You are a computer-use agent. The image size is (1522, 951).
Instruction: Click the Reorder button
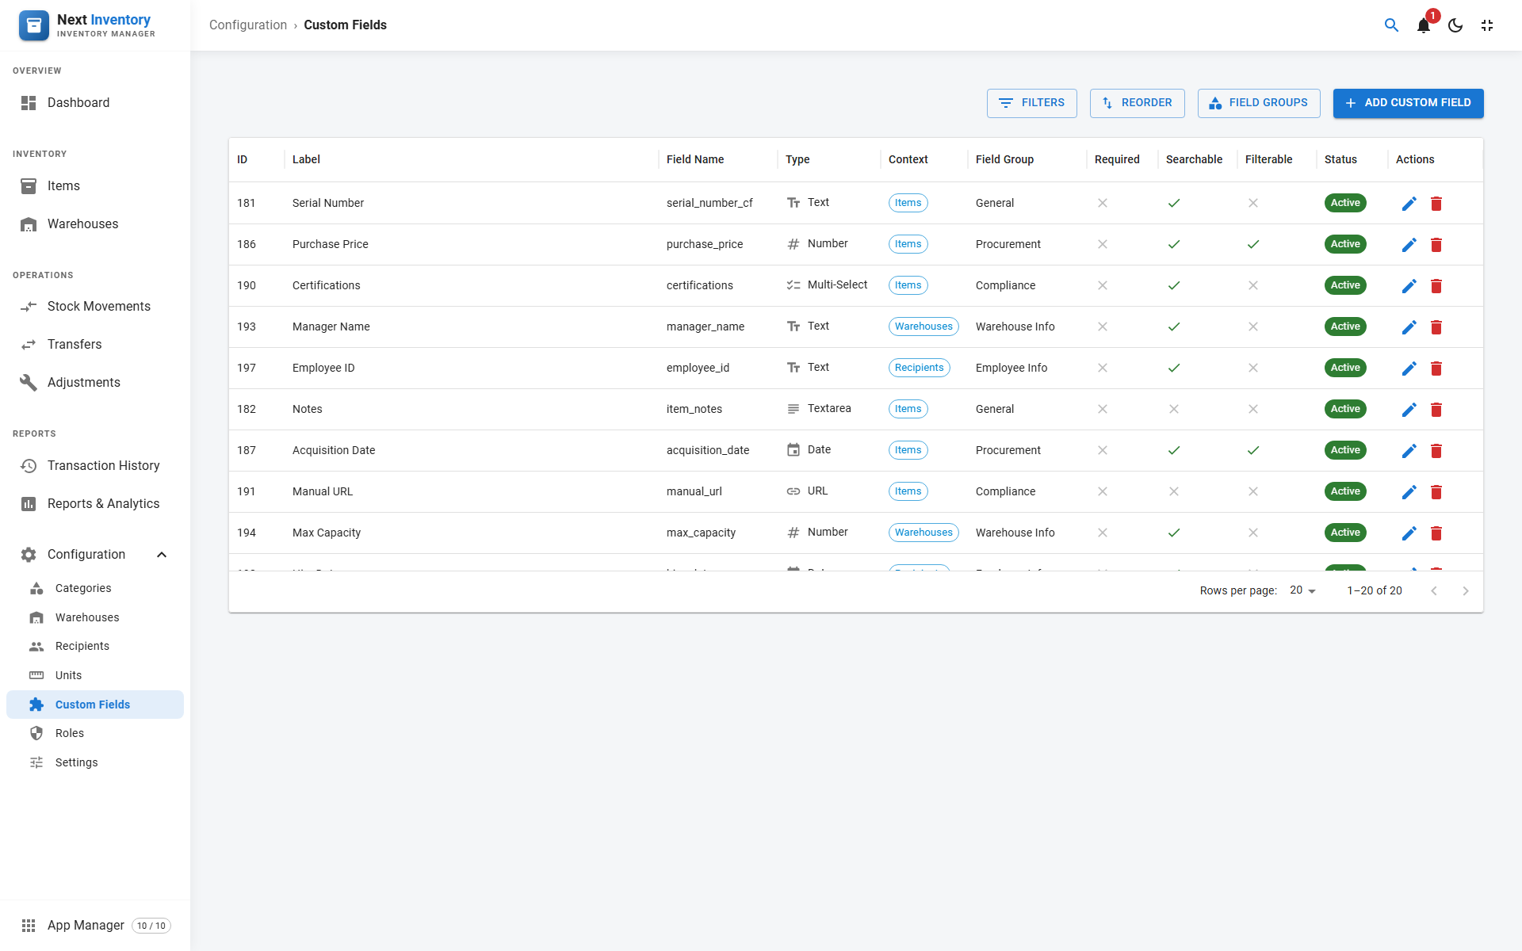[1137, 103]
